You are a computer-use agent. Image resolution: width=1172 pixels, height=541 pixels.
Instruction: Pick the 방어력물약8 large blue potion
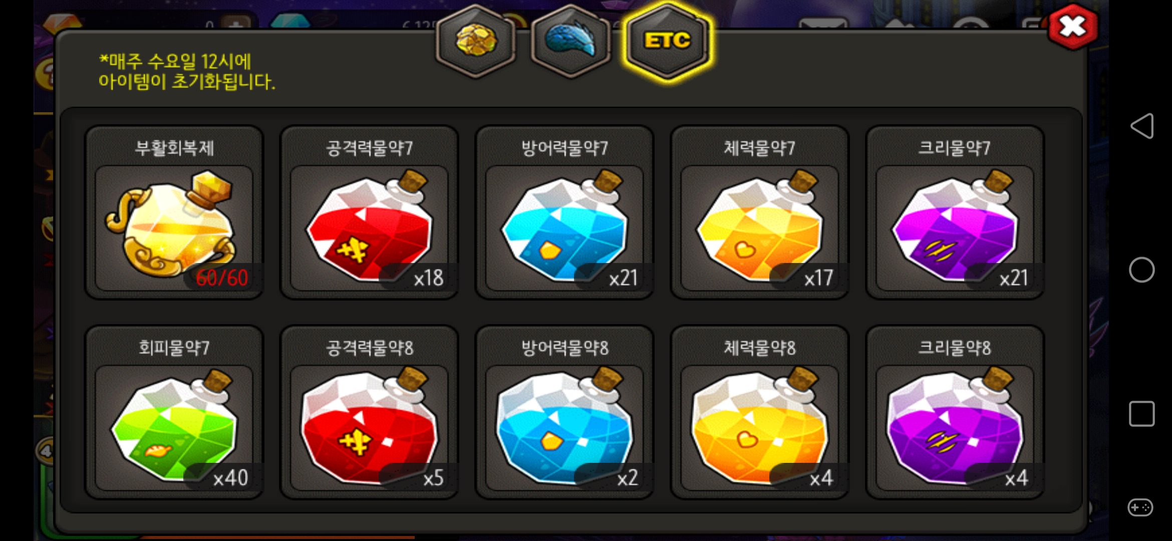(x=564, y=412)
